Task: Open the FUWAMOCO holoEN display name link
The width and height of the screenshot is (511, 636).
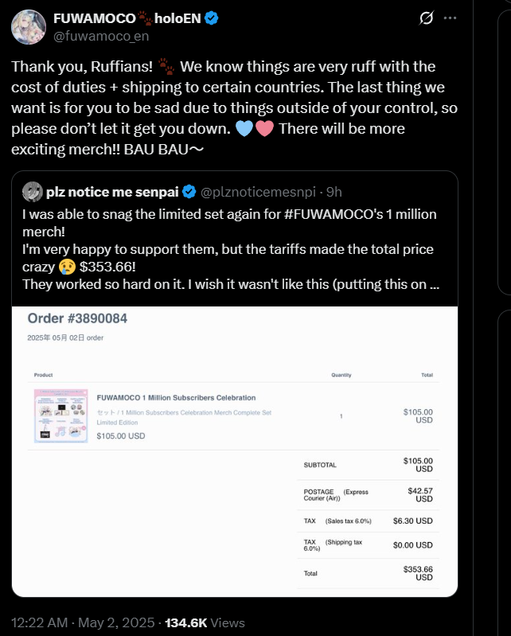Action: click(120, 18)
